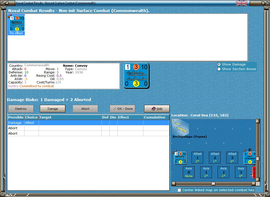The width and height of the screenshot is (270, 197).
Task: Select the second Abort row in table
Action: point(88,133)
